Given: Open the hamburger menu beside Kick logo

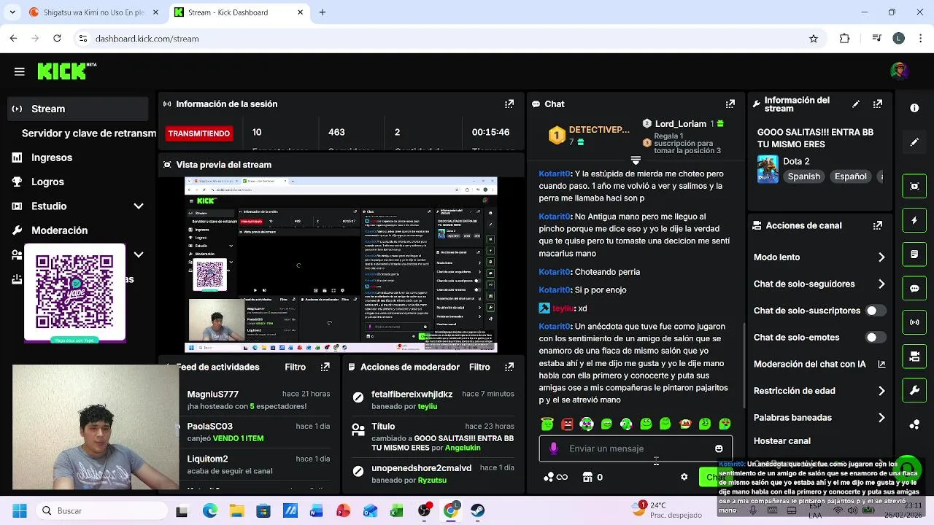Looking at the screenshot, I should pos(20,71).
